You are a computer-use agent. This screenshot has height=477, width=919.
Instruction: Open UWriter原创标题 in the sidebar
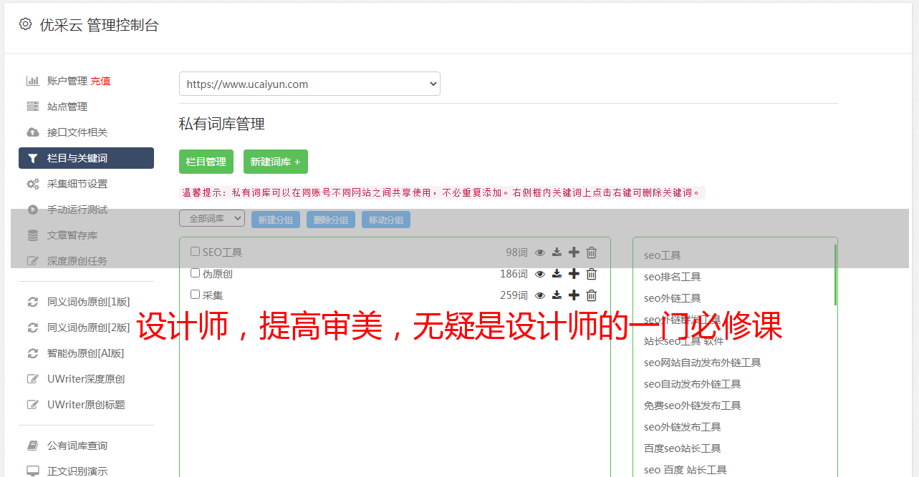click(86, 405)
